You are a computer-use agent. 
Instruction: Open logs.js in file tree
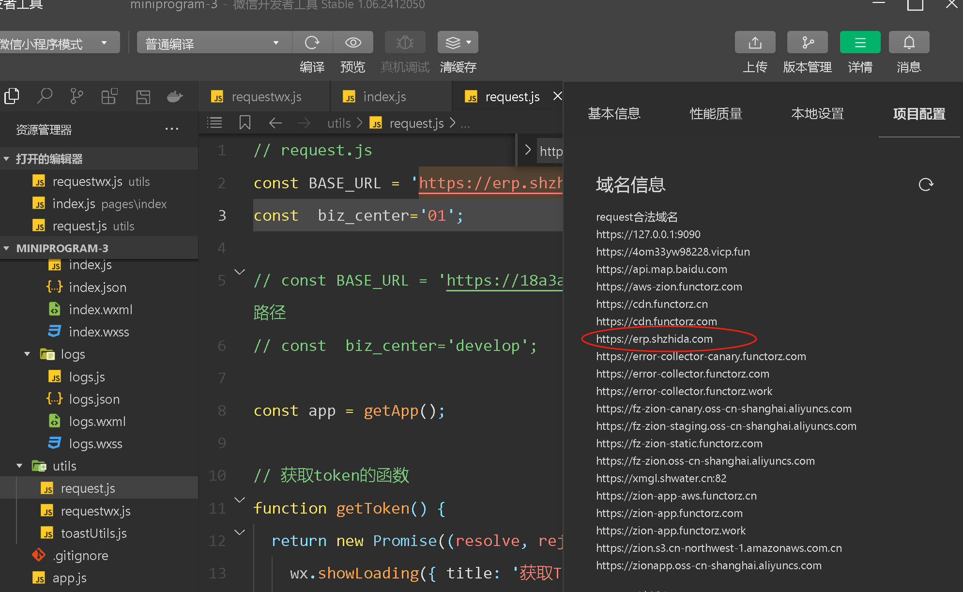99,377
